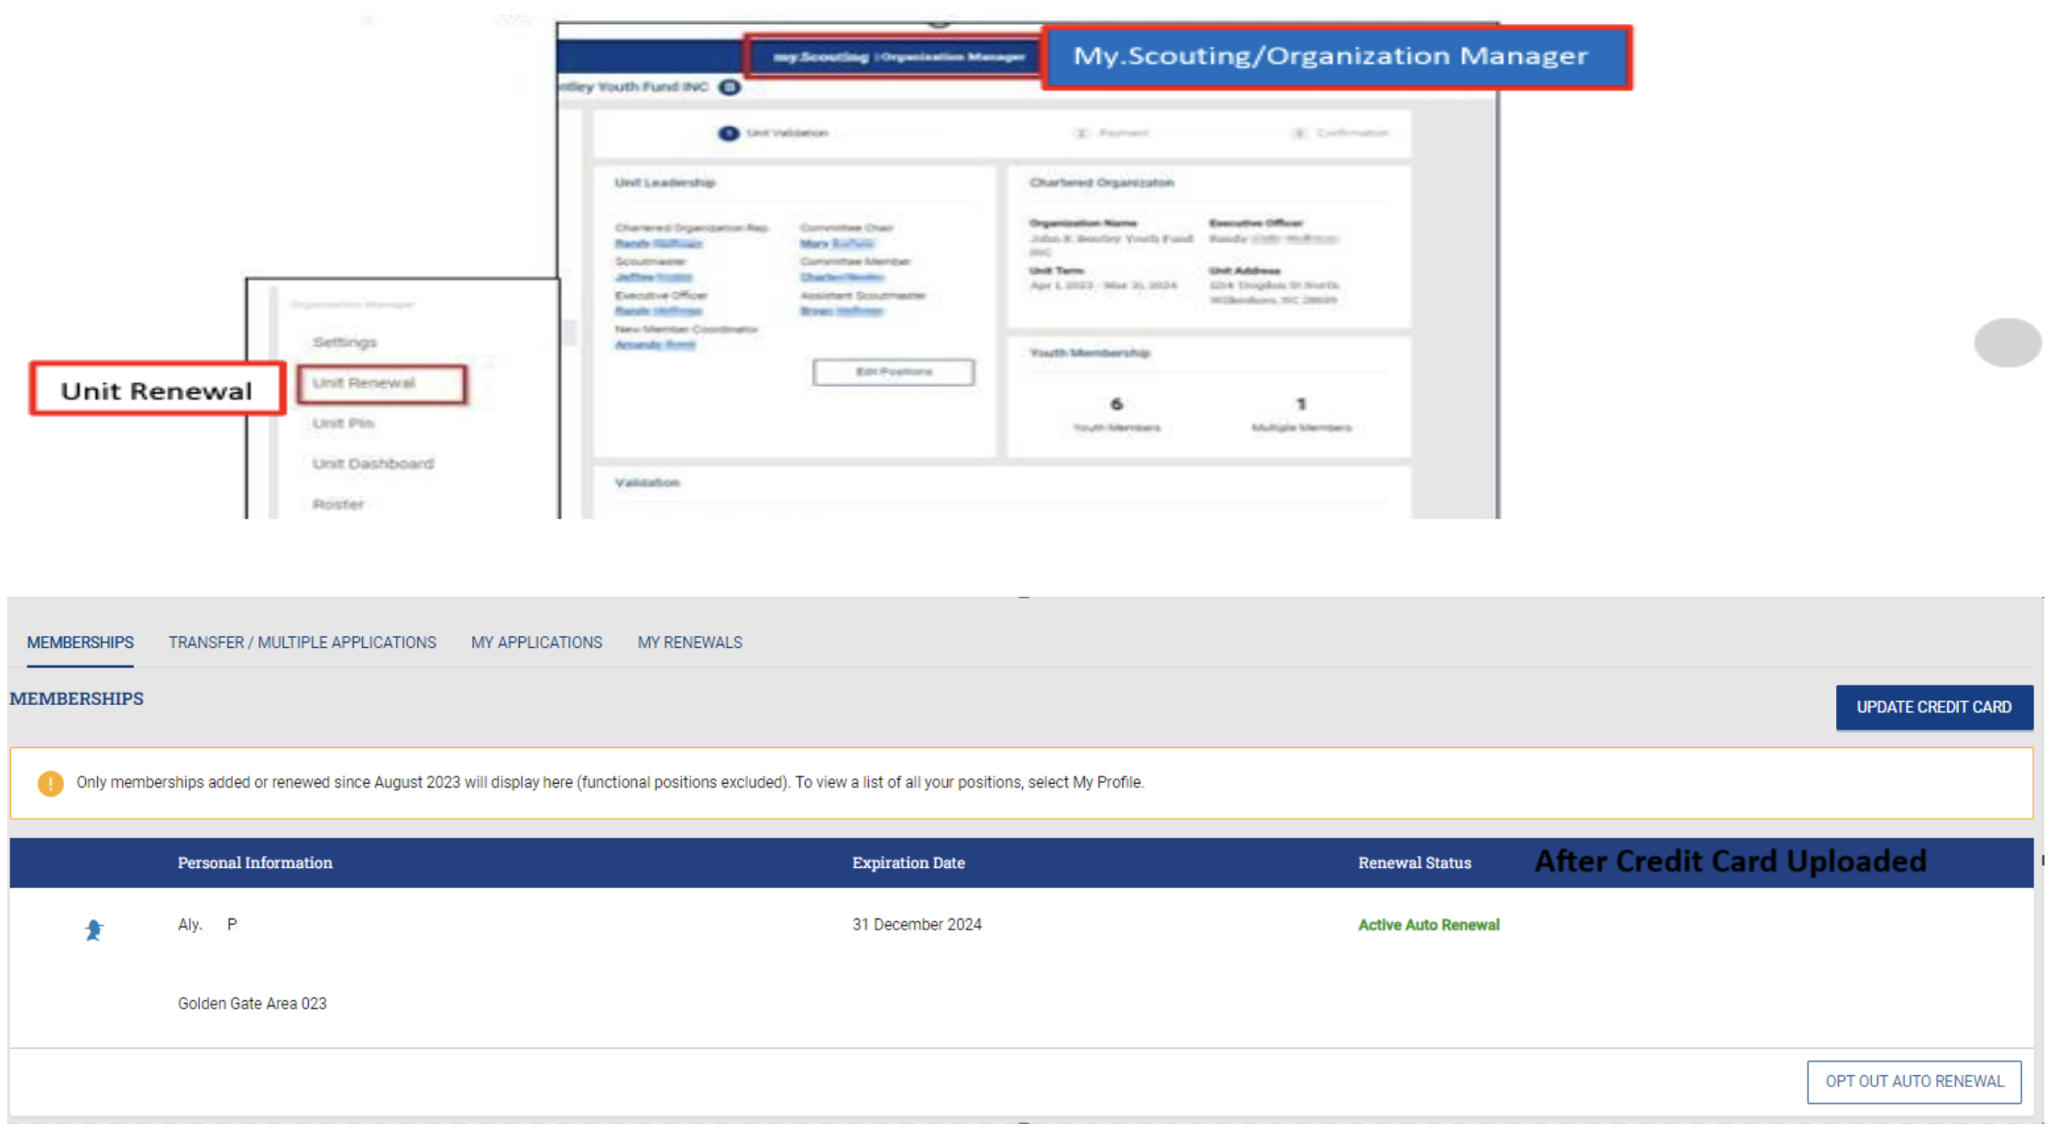Click Opt Out Auto Renewal button
The height and width of the screenshot is (1133, 2057).
coord(1914,1082)
